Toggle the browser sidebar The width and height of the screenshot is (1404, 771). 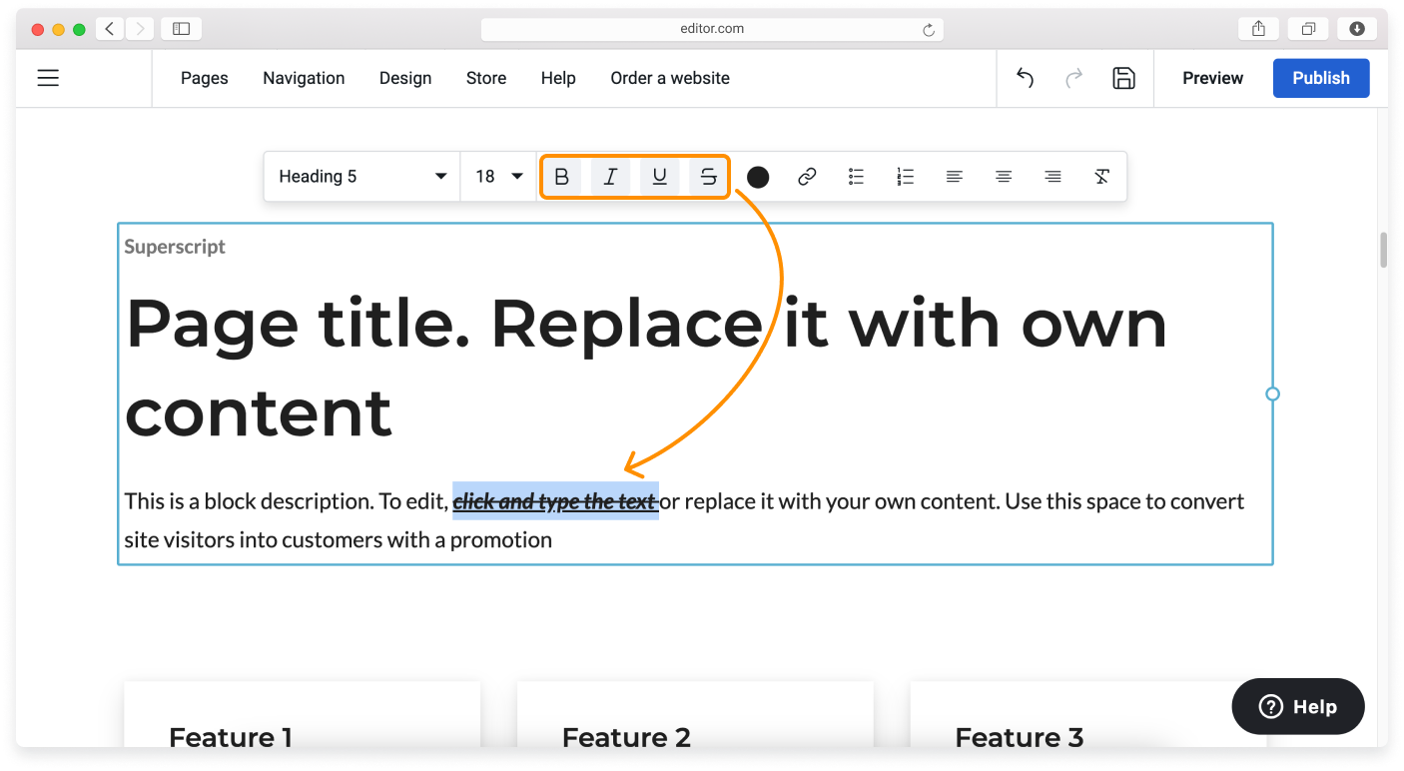pyautogui.click(x=181, y=29)
